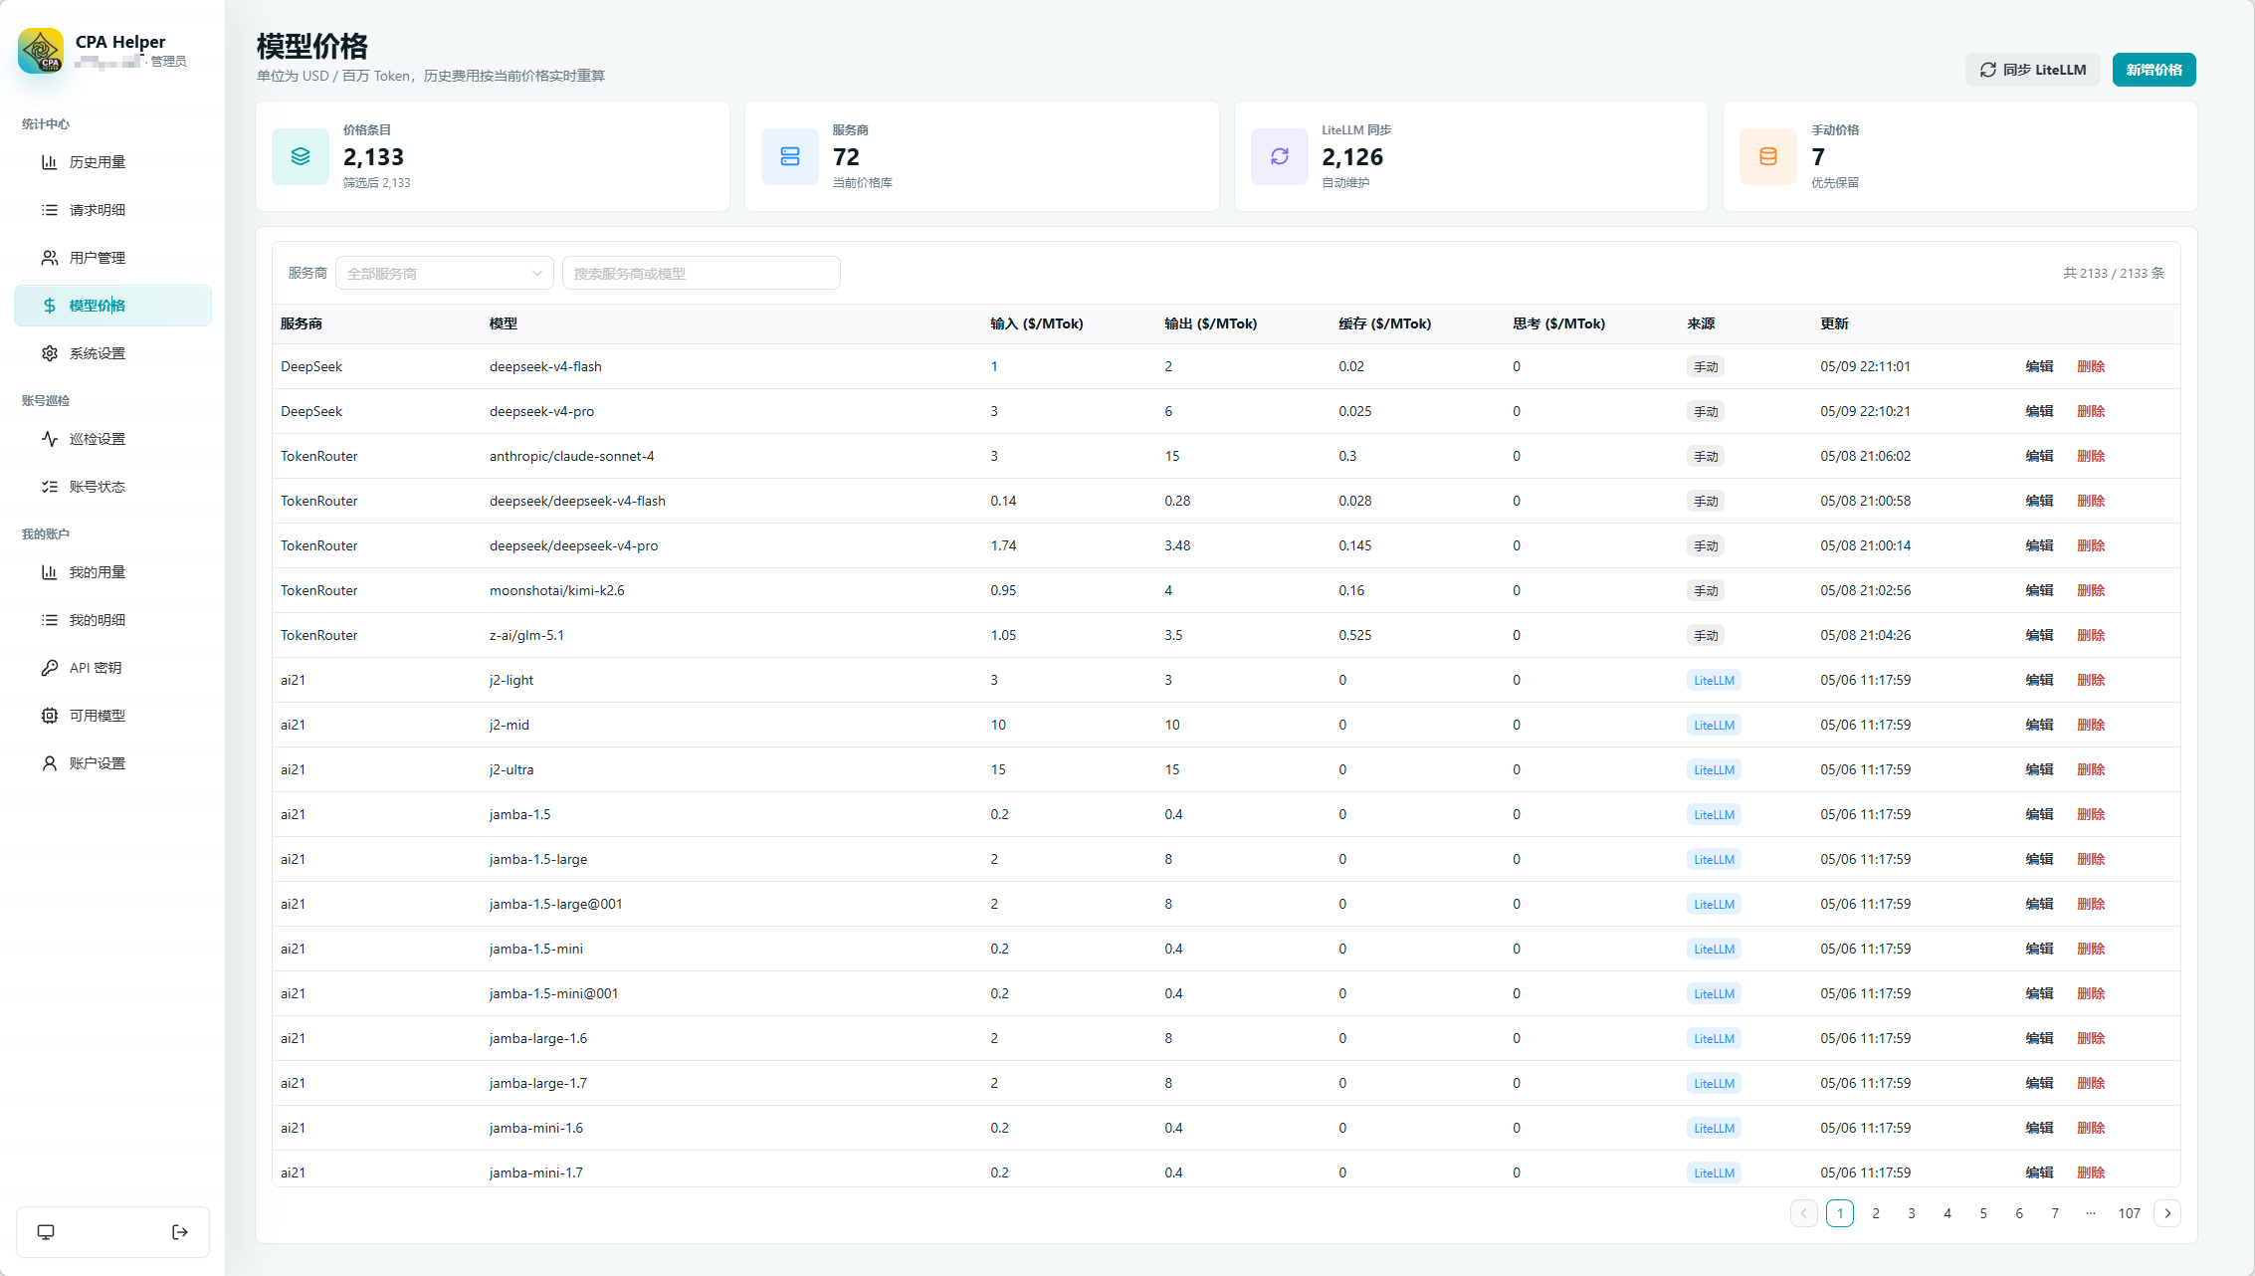Open 账户设置 person page
The image size is (2255, 1276).
(x=112, y=763)
